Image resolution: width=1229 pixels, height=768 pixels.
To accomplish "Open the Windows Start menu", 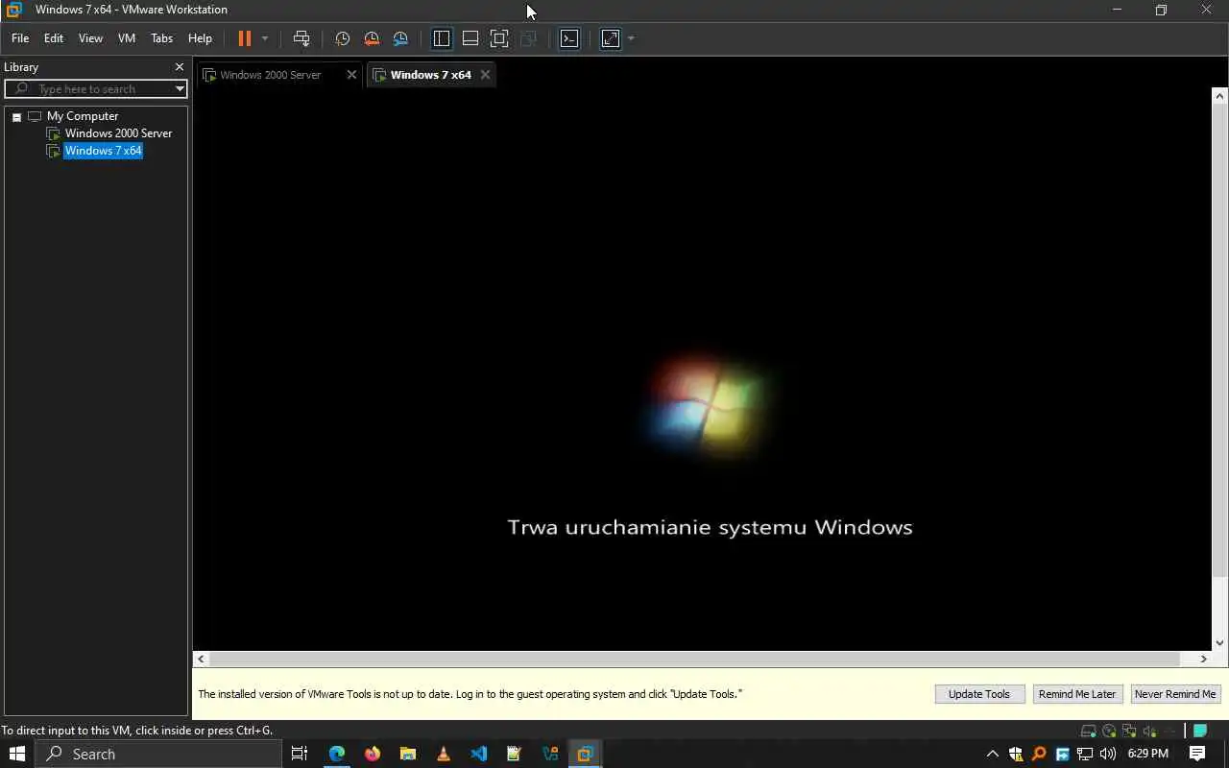I will click(17, 754).
